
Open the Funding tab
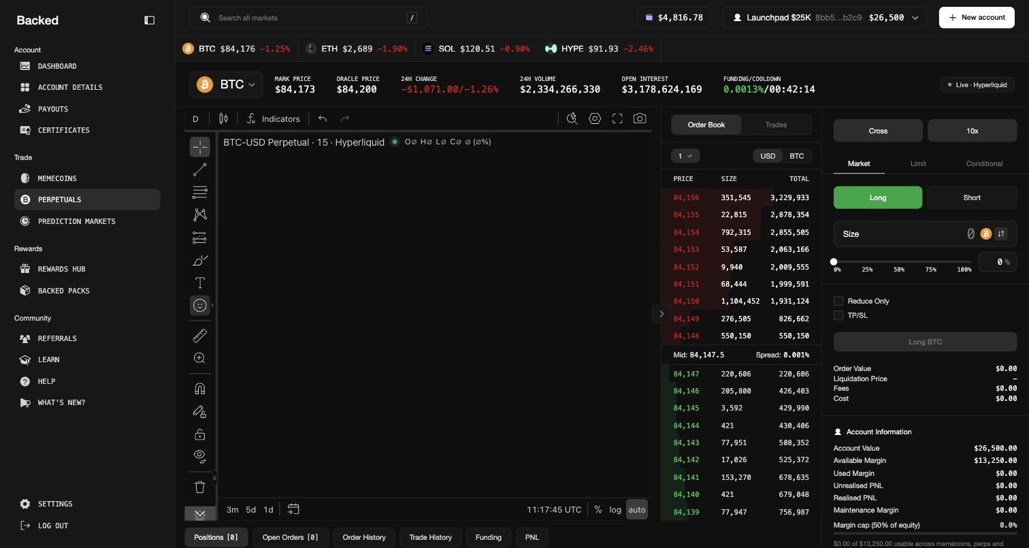point(489,537)
